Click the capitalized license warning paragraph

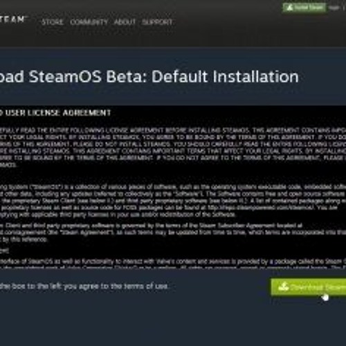click(x=173, y=147)
